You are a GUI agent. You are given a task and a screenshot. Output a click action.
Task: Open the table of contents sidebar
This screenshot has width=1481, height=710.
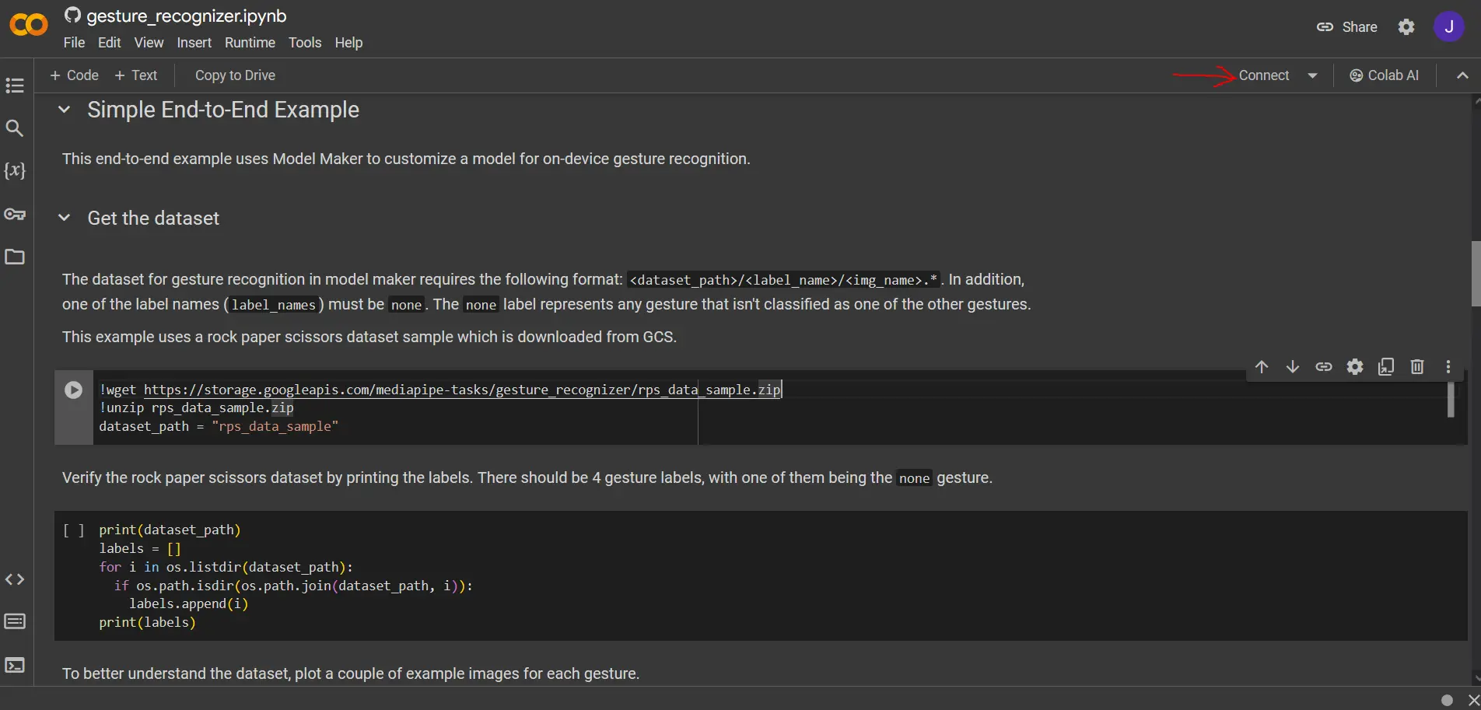[x=15, y=86]
